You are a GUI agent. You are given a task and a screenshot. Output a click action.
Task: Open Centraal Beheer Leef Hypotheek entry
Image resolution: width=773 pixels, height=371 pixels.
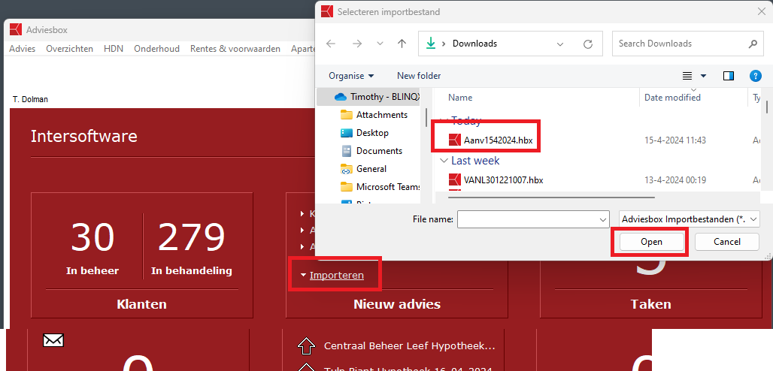click(409, 346)
